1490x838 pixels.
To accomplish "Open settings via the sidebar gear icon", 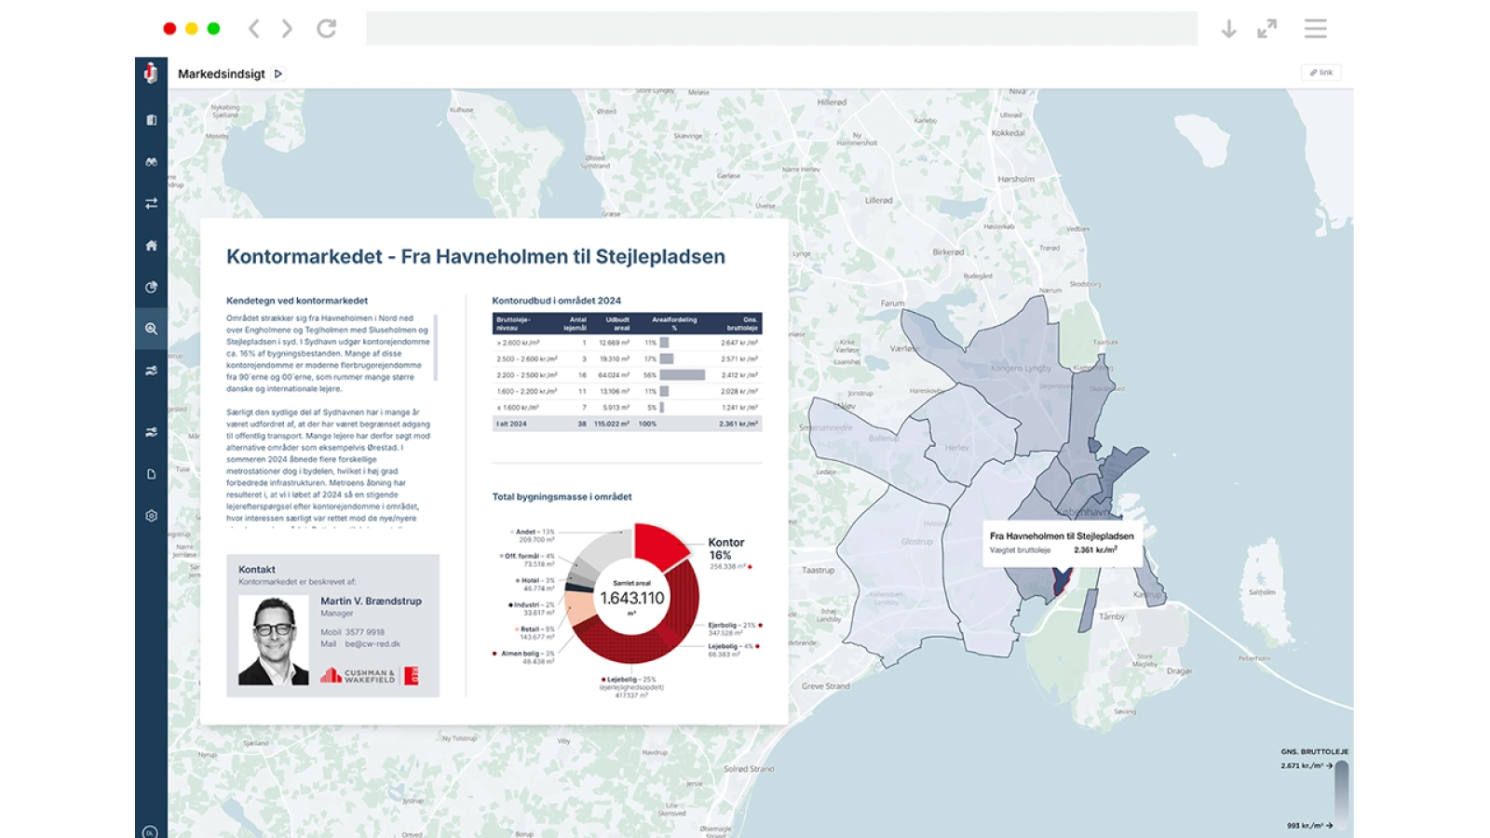I will pyautogui.click(x=151, y=516).
